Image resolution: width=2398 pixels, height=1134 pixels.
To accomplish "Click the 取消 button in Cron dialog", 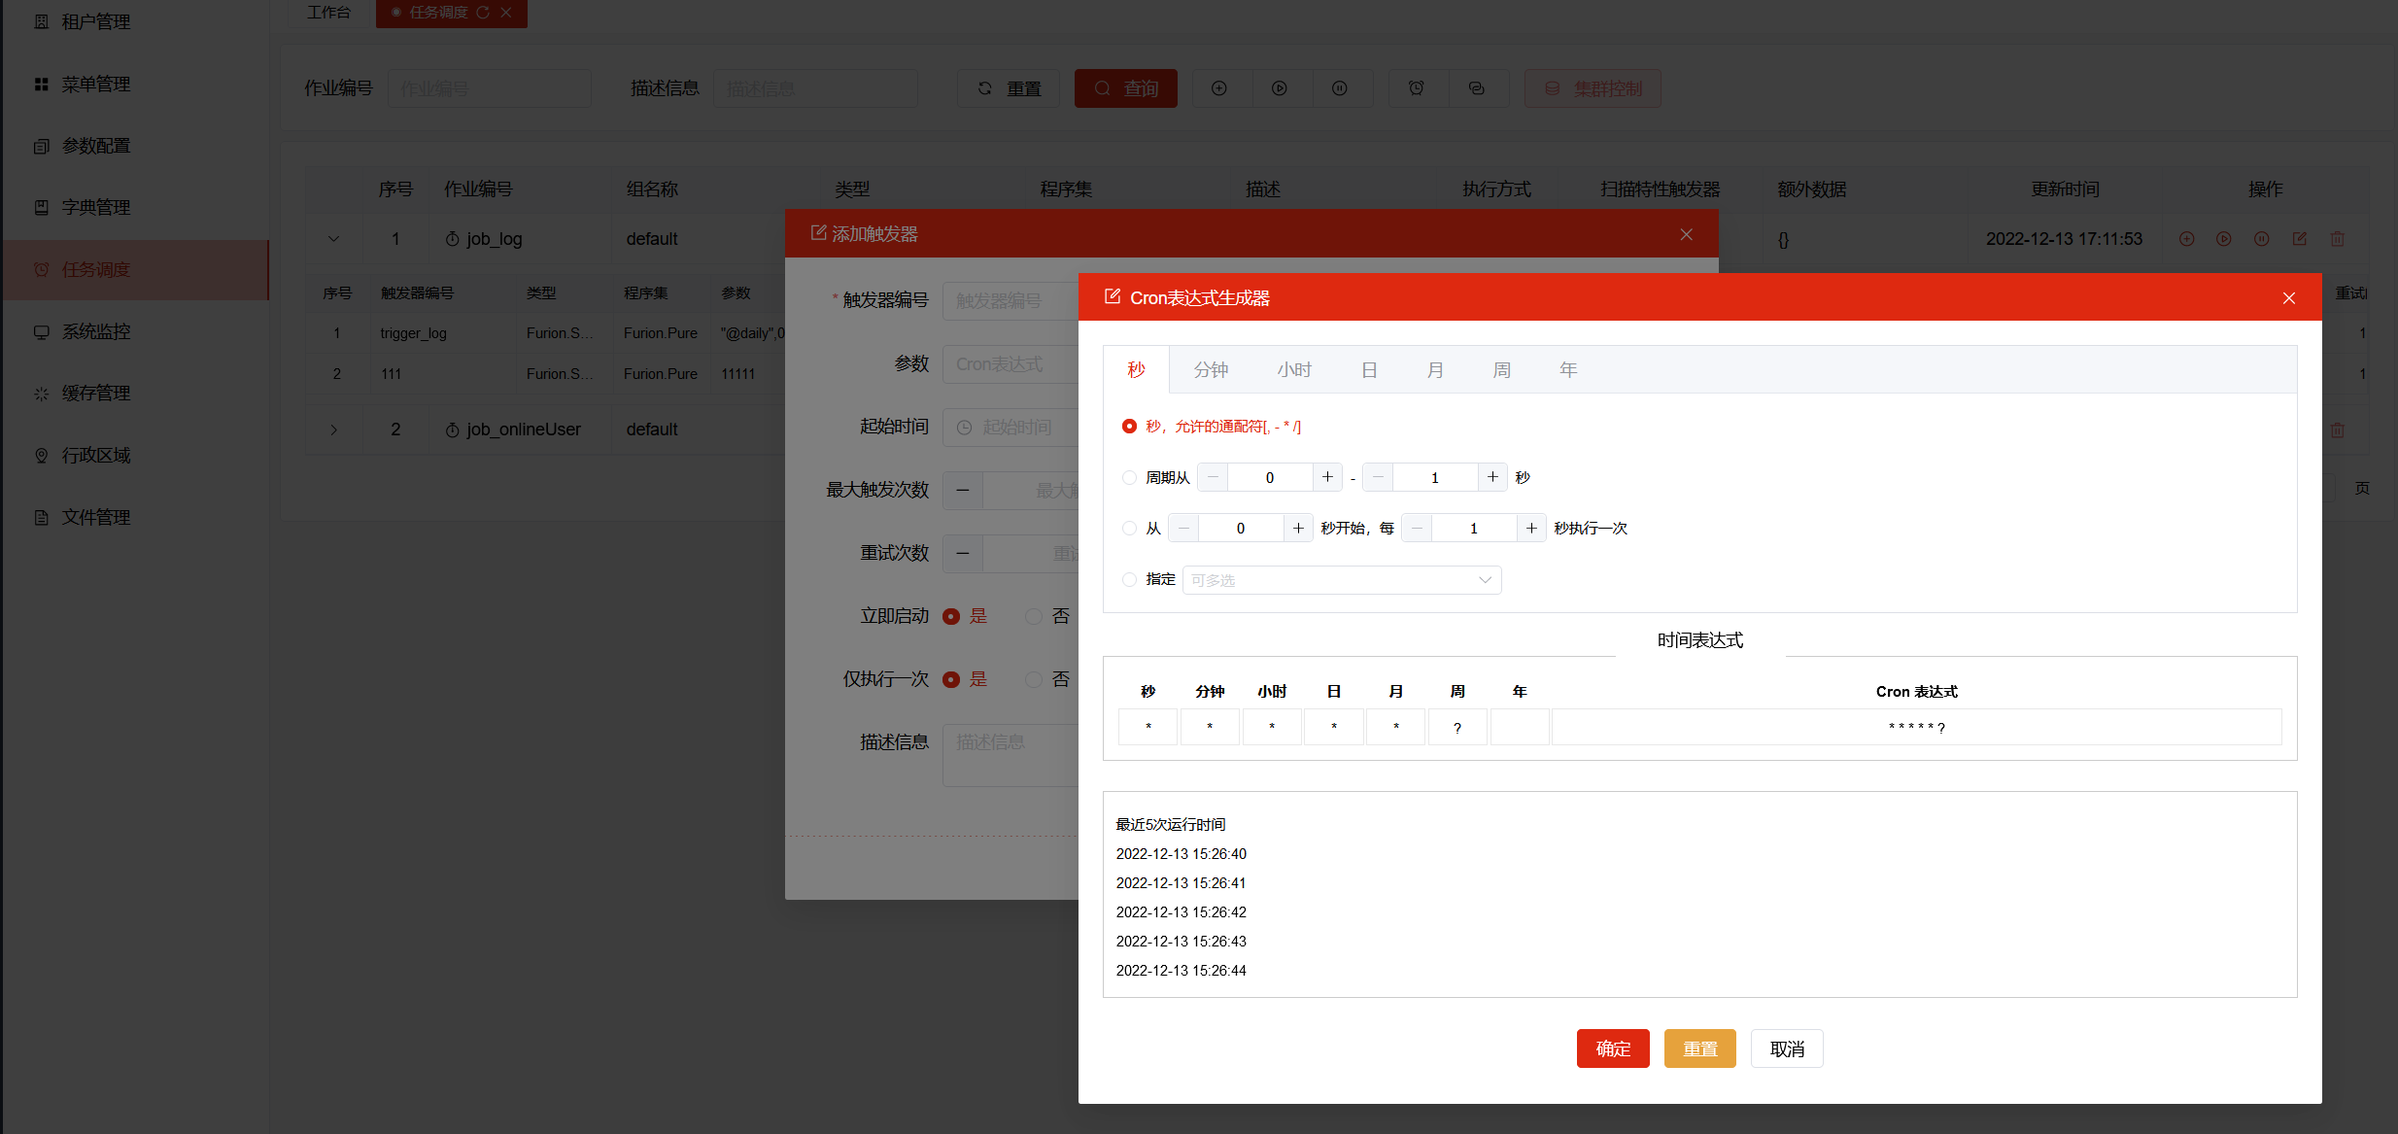I will tap(1787, 1048).
